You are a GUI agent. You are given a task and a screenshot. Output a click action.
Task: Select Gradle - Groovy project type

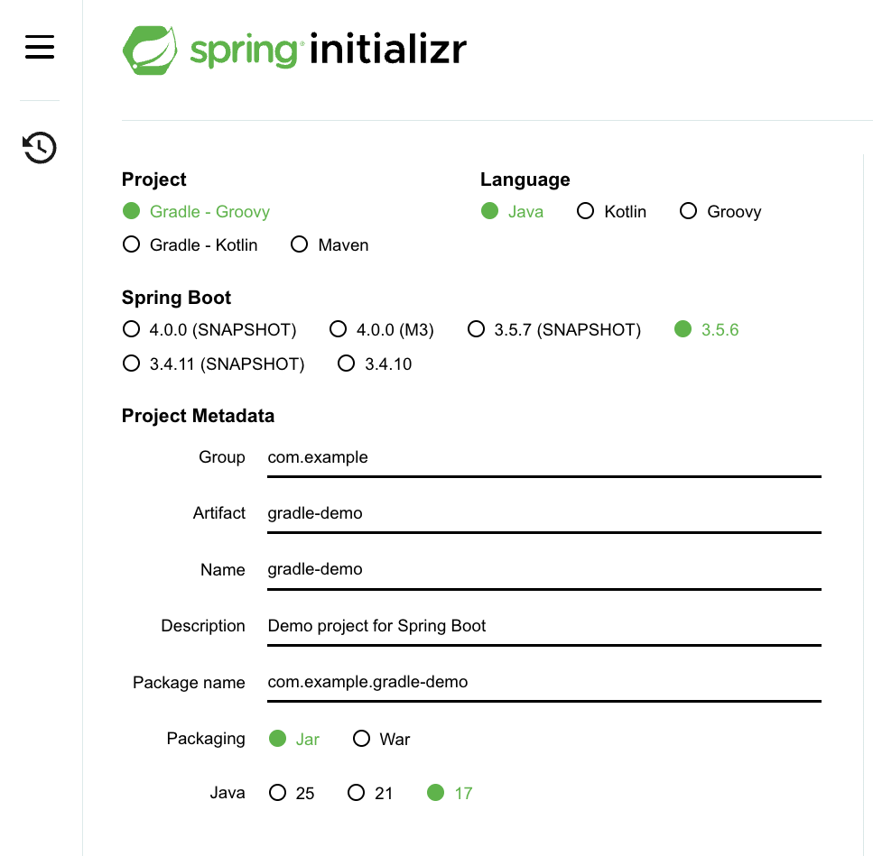[x=196, y=211]
